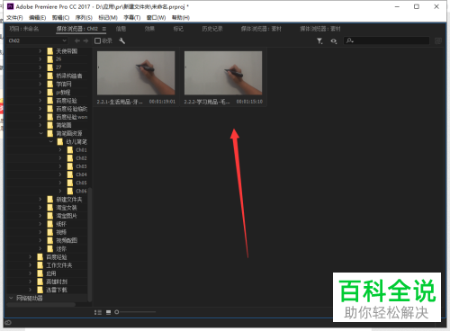Click the magnifier icon in the search box
Screen dimensions: 450x331
pyautogui.click(x=349, y=40)
